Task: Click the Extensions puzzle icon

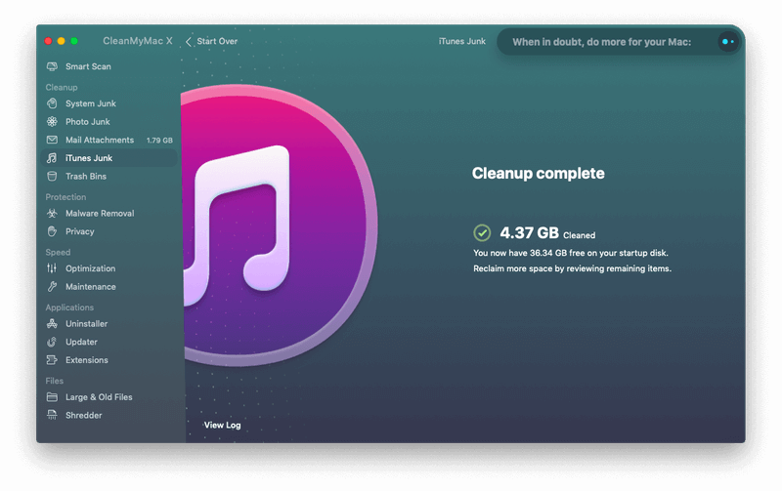Action: pyautogui.click(x=52, y=360)
